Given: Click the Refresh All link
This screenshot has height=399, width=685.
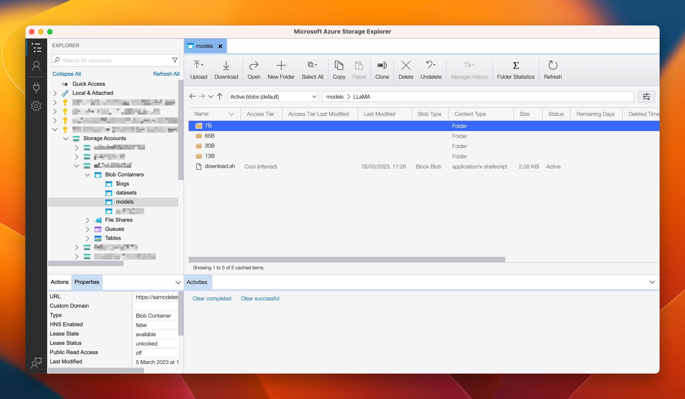Looking at the screenshot, I should pyautogui.click(x=166, y=74).
